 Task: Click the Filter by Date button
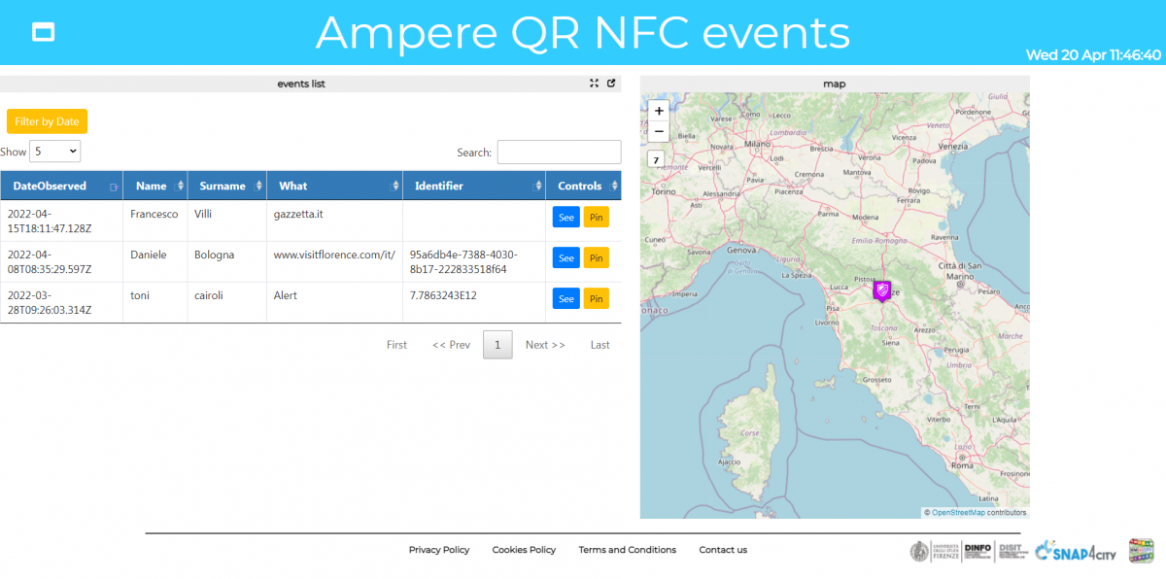tap(47, 121)
